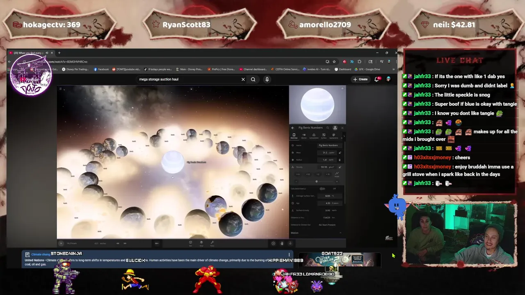Select the Motion tab icon in properties
Viewport: 525px width, 295px height.
(x=304, y=137)
